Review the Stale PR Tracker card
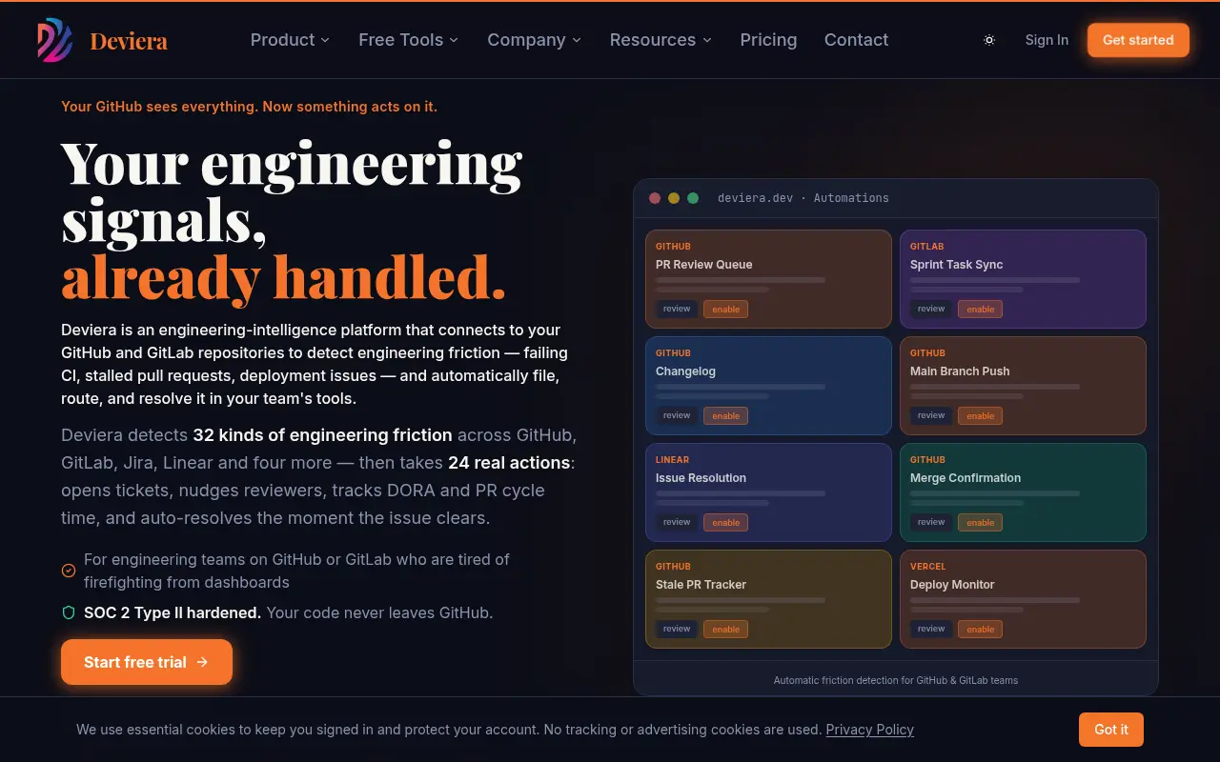 pyautogui.click(x=677, y=629)
